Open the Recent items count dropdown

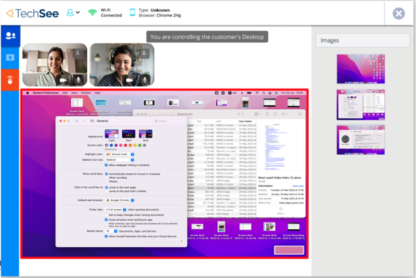coord(111,231)
